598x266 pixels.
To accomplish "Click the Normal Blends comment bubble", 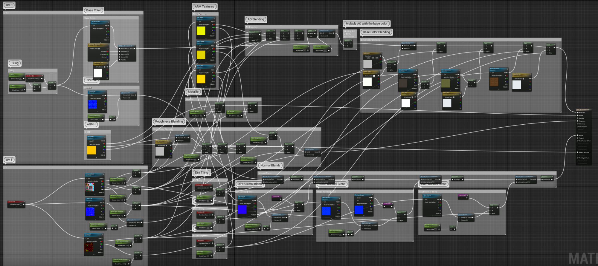I will pyautogui.click(x=270, y=166).
